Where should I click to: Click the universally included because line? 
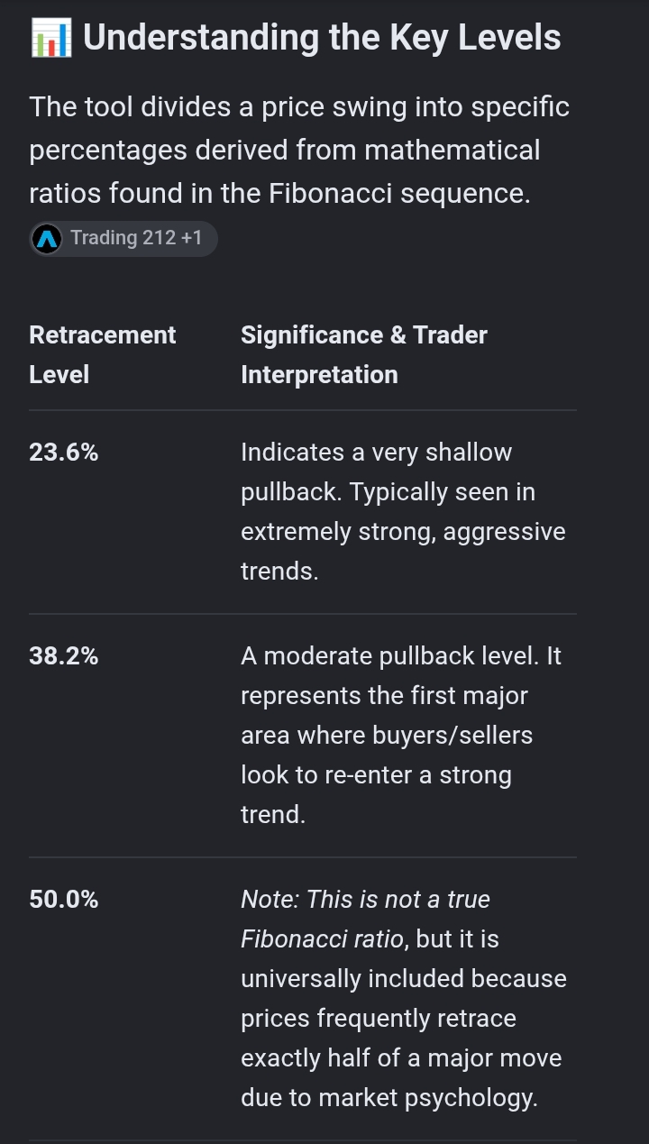coord(404,979)
